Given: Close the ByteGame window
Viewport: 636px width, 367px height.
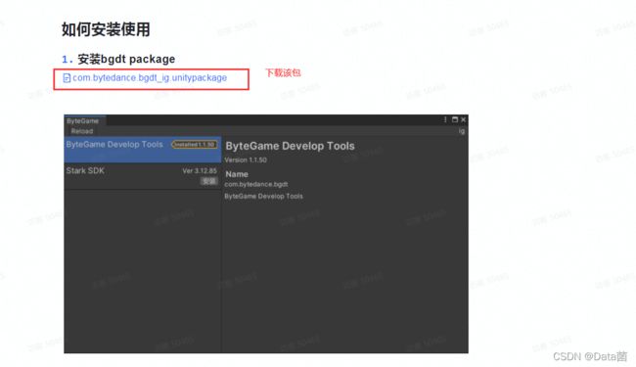Looking at the screenshot, I should [463, 119].
